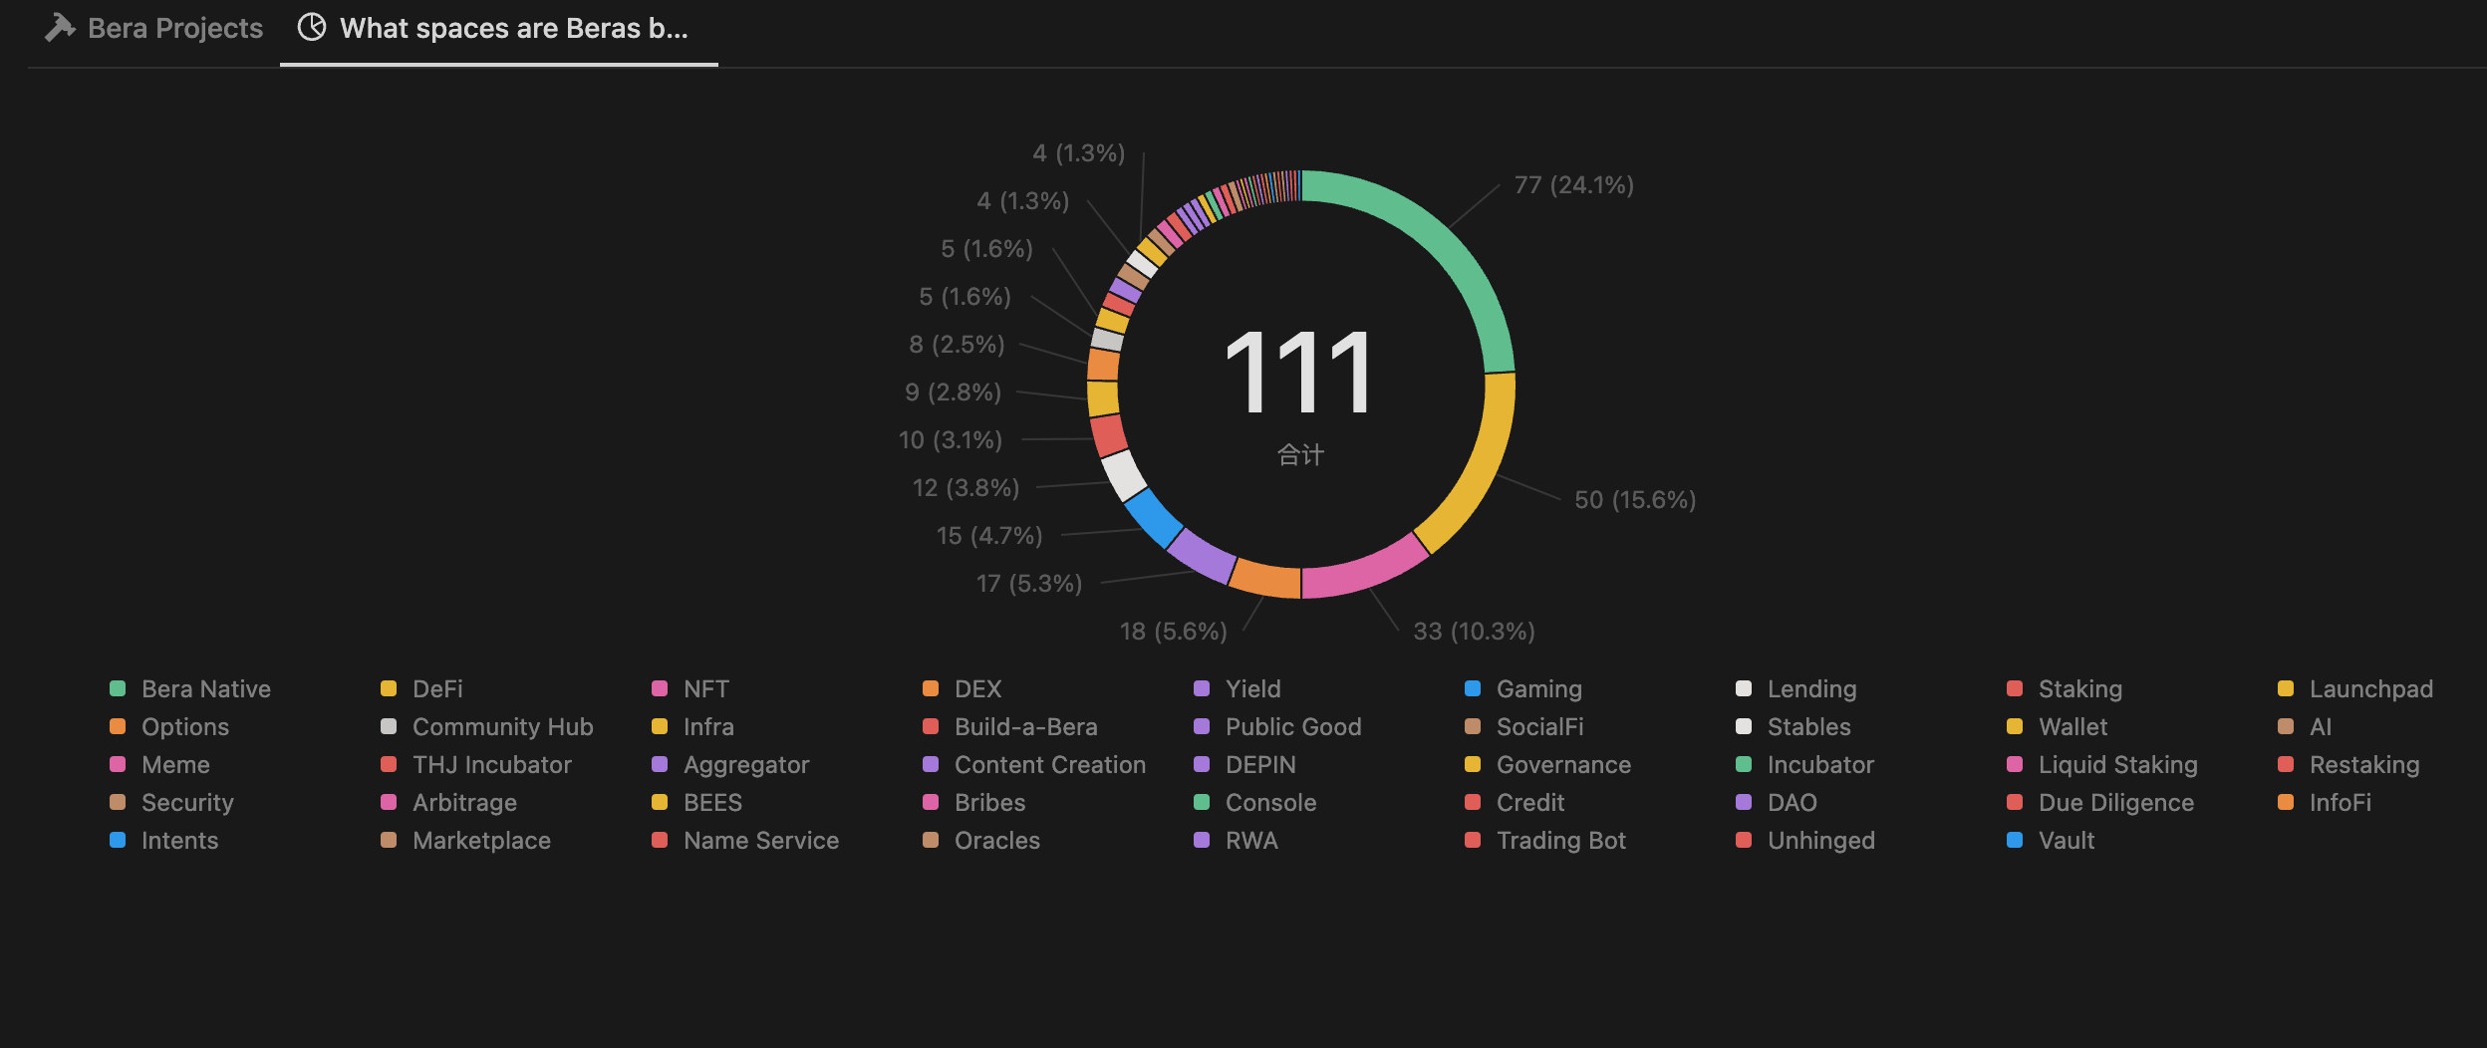Viewport: 2487px width, 1048px height.
Task: Click the 9 (2.8%) chart label
Action: coord(953,392)
